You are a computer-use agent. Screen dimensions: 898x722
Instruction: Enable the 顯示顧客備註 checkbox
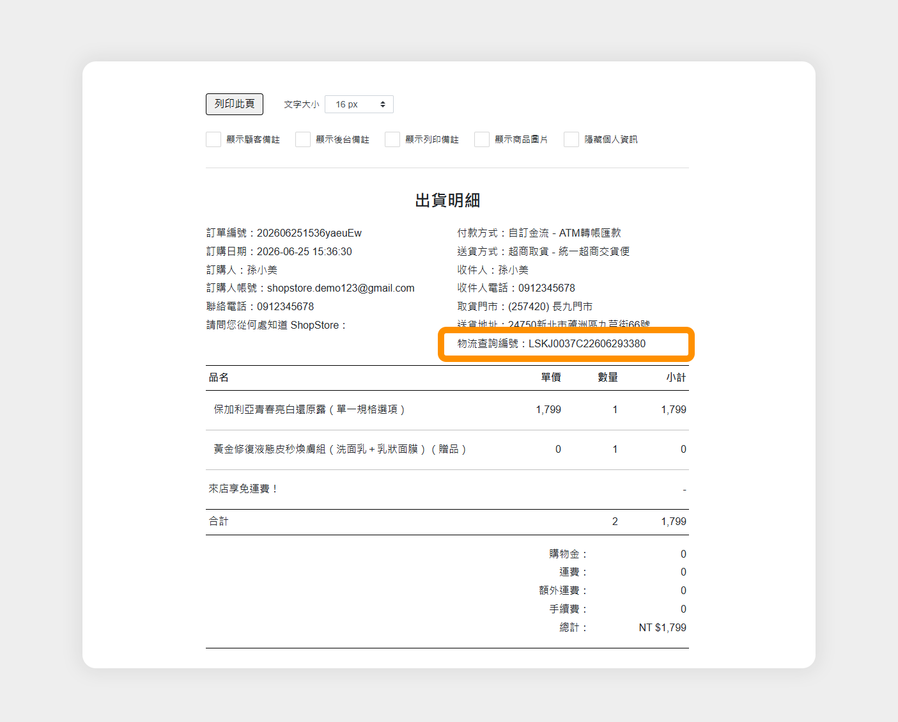pyautogui.click(x=213, y=139)
